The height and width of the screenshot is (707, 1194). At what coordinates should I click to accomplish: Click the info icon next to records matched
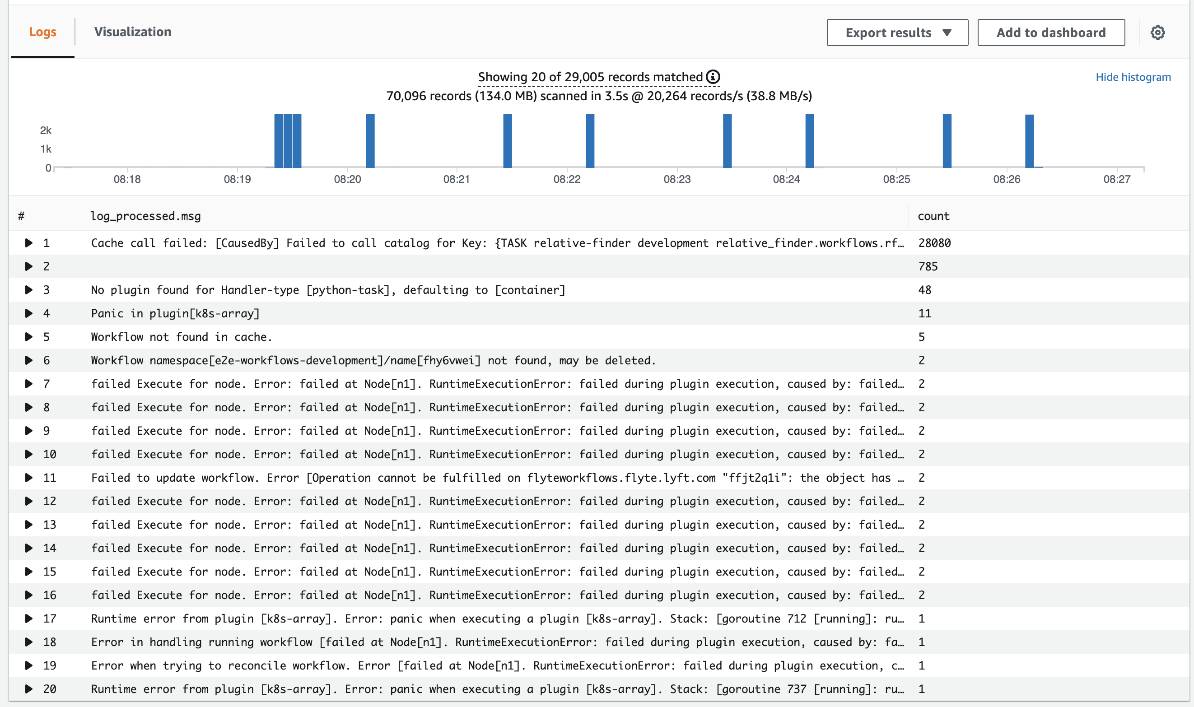[712, 77]
